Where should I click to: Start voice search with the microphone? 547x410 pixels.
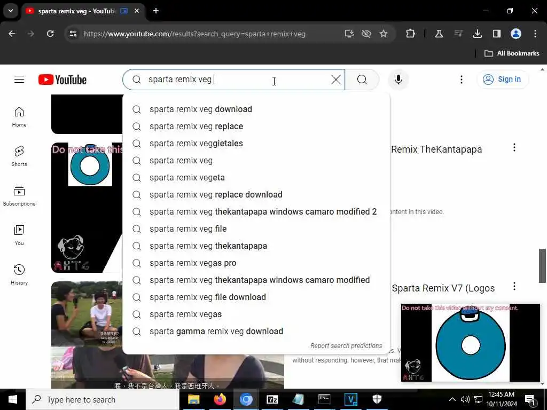tap(398, 80)
